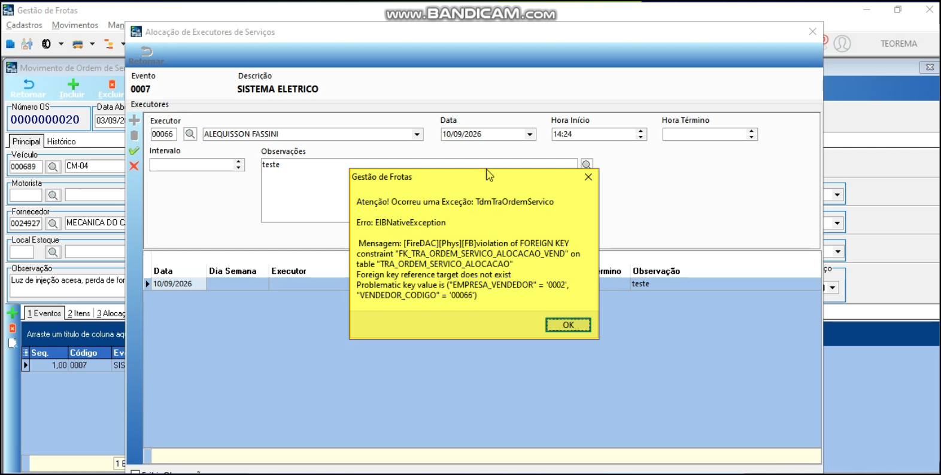Search Fornecedor with magnifier next to 0024927
Image resolution: width=941 pixels, height=475 pixels.
pyautogui.click(x=53, y=223)
